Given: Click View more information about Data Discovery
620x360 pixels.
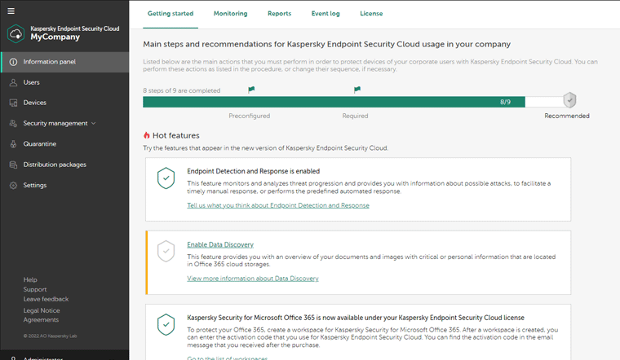Looking at the screenshot, I should point(253,279).
